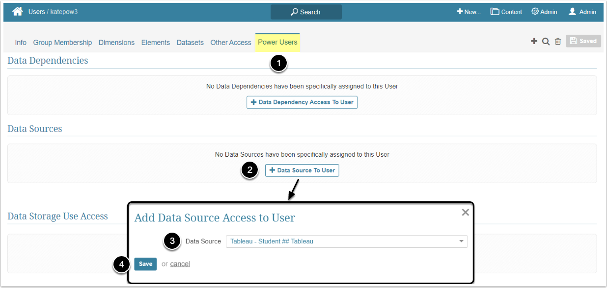Image resolution: width=607 pixels, height=288 pixels.
Task: Click the Data Source To User button
Action: (302, 170)
